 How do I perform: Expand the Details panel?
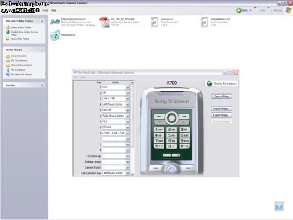point(42,85)
